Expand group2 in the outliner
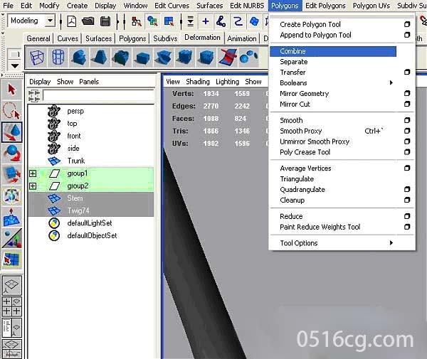 click(x=33, y=186)
